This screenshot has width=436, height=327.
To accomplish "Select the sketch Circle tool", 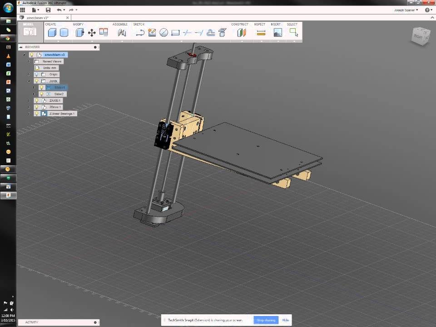I will click(163, 33).
